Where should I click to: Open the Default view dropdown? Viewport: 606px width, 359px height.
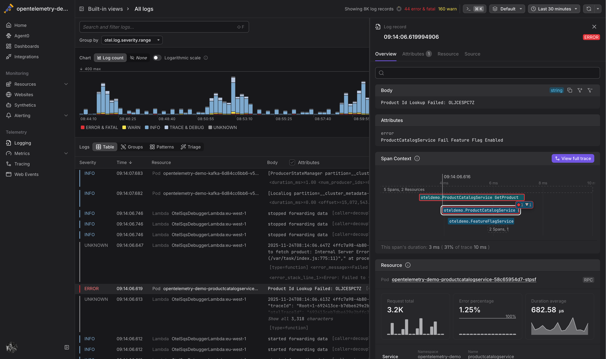click(507, 9)
